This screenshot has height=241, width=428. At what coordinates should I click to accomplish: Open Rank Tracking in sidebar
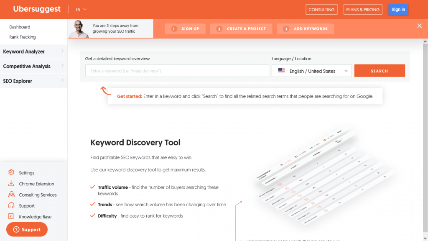(23, 37)
